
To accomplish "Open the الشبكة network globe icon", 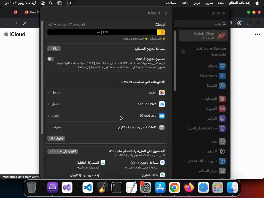I will [222, 86].
